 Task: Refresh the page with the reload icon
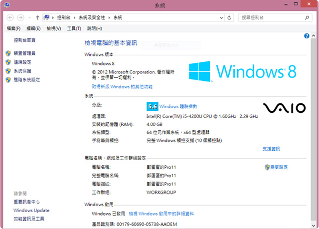pos(229,18)
